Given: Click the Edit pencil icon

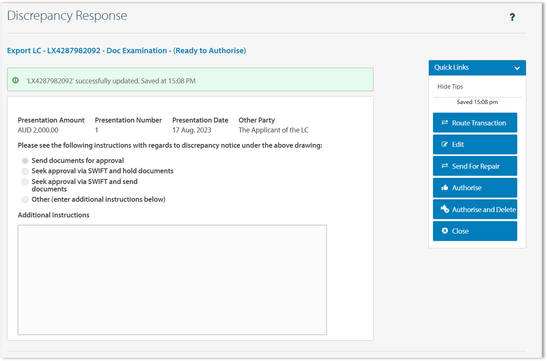Looking at the screenshot, I should tap(445, 144).
